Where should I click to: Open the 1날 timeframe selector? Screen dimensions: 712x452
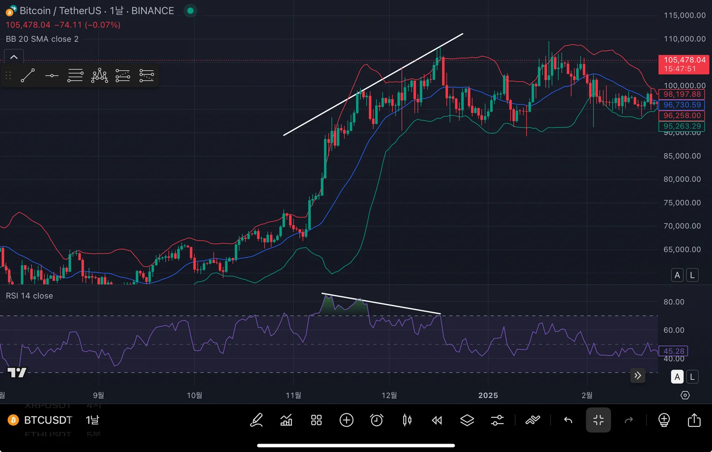pos(93,420)
